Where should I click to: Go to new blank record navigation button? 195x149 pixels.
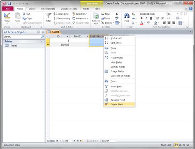point(81,141)
